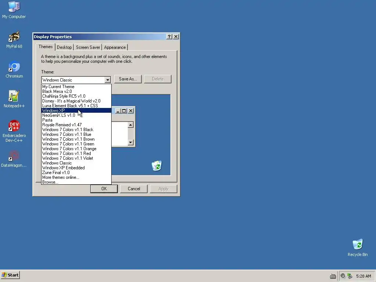Screen dimensions: 376x282
Task: Select Windows XP Embedded theme
Action: 76,168
